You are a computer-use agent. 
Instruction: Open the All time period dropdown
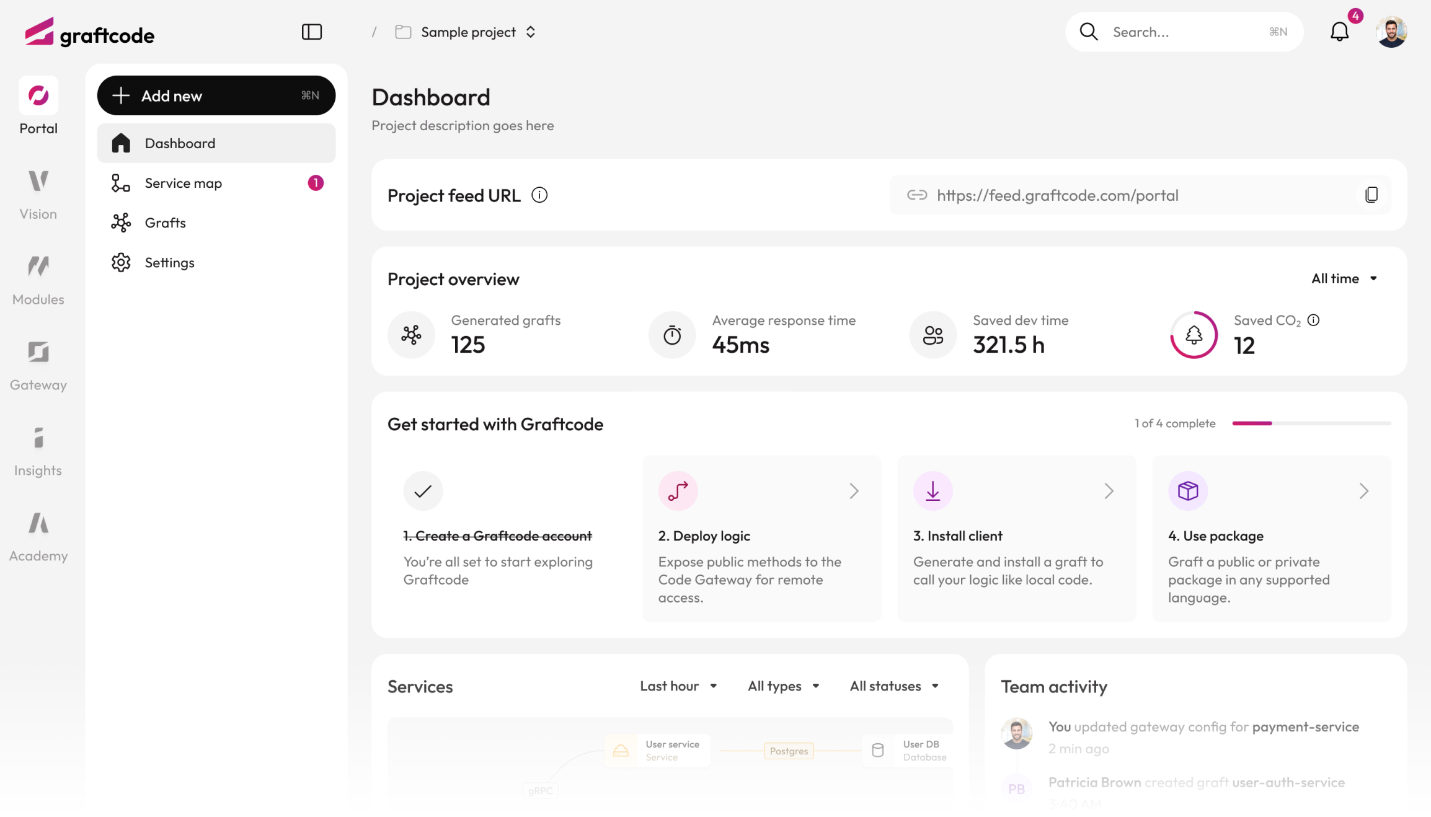(x=1344, y=278)
